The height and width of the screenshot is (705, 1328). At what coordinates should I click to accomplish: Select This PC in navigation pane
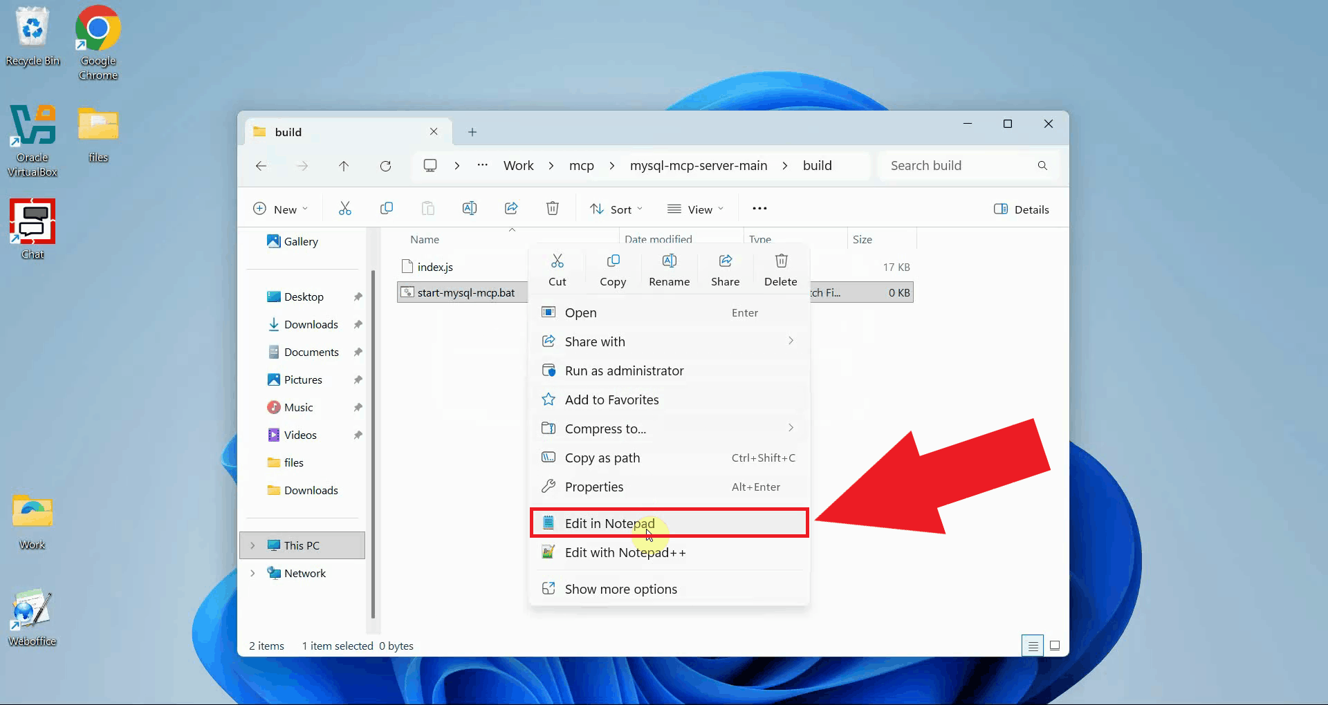[302, 545]
